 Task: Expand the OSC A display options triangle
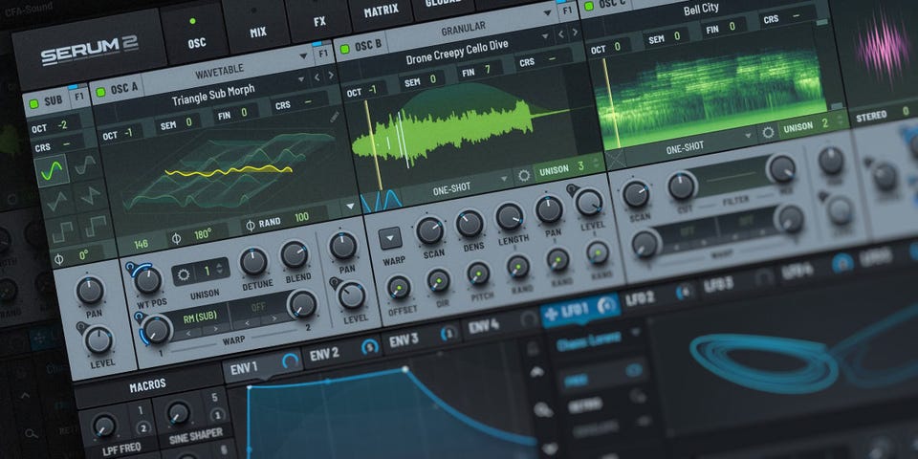pos(351,207)
